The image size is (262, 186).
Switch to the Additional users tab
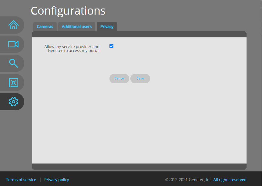click(x=77, y=27)
